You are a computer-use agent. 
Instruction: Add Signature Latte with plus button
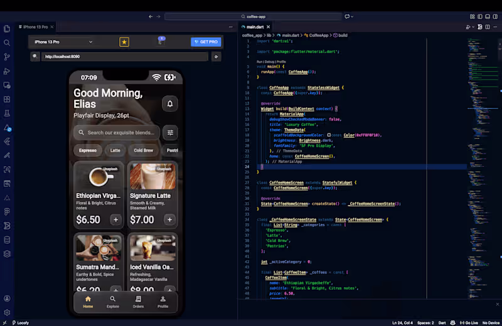click(169, 219)
